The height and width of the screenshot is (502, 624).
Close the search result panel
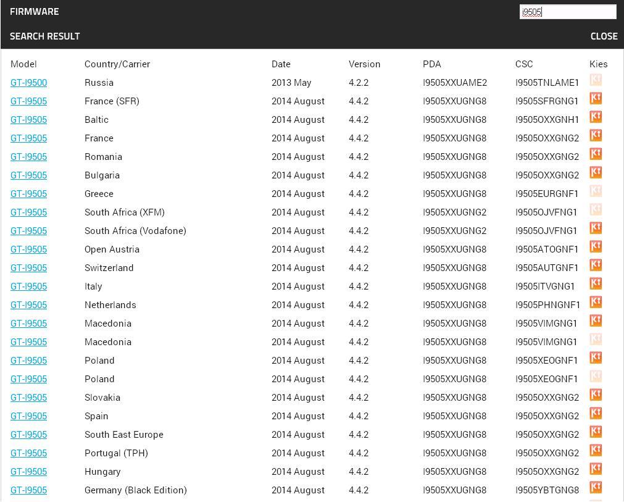tap(604, 36)
